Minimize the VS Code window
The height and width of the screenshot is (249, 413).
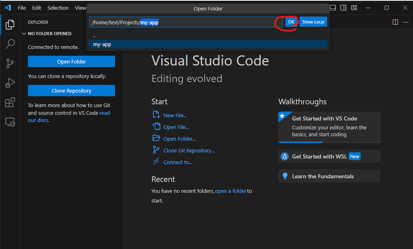point(368,8)
